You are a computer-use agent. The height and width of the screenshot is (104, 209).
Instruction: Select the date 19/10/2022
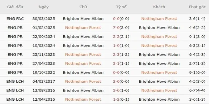tap(43, 73)
